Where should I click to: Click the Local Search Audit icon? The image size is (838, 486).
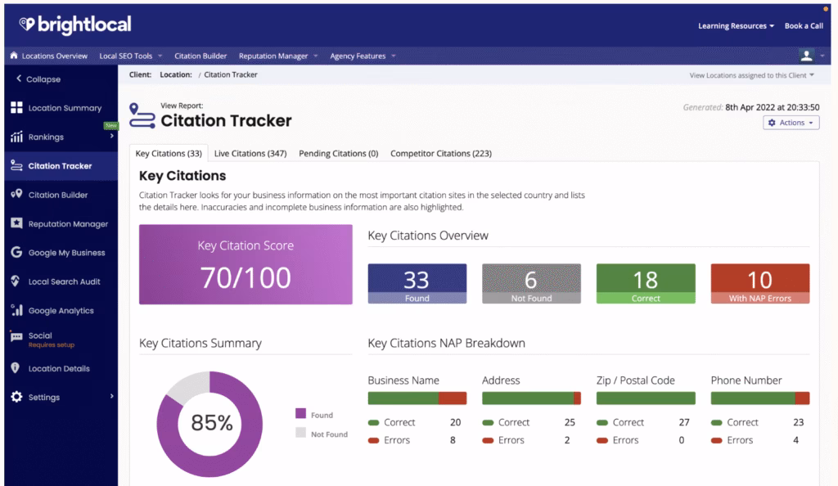[16, 281]
